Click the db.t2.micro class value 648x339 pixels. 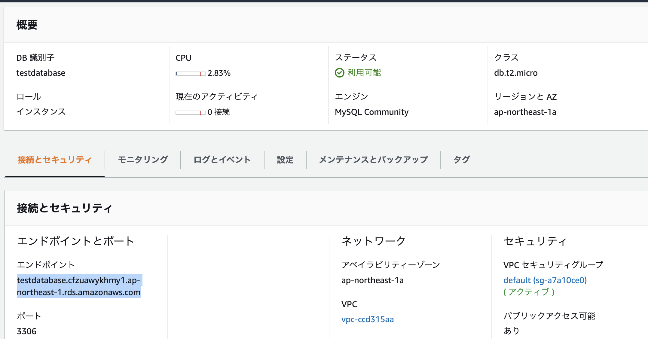pyautogui.click(x=515, y=73)
